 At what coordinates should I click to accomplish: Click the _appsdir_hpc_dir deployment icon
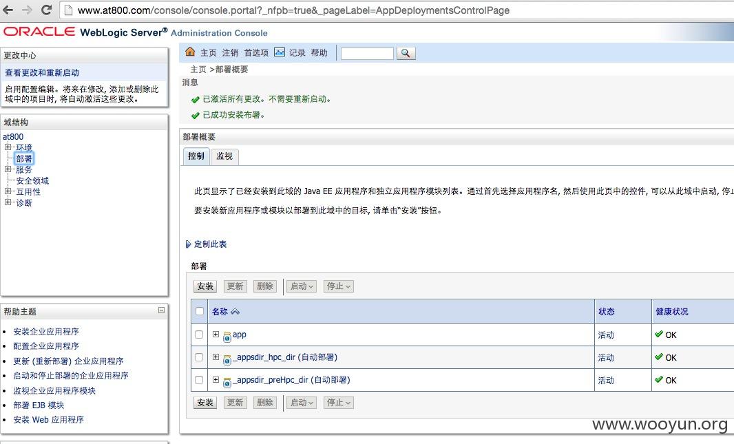pos(227,359)
